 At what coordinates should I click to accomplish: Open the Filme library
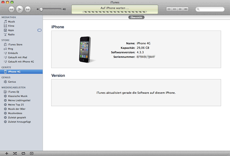click(x=21, y=26)
